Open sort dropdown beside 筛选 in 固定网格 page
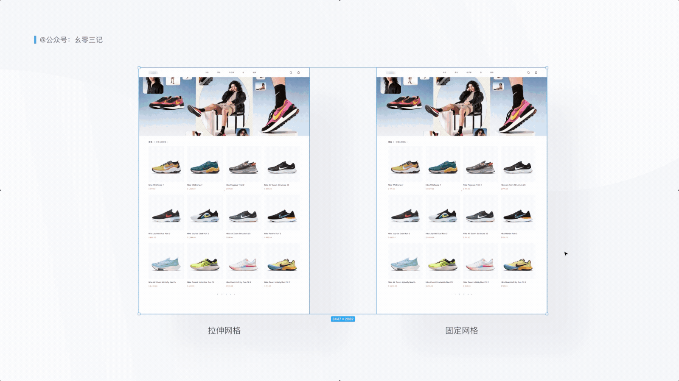Screen dimensions: 679x381 401,142
